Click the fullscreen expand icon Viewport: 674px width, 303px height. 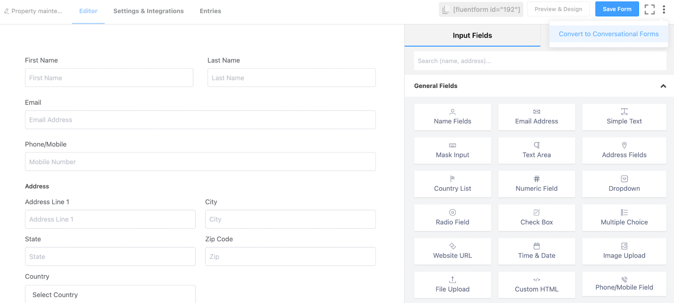pos(650,9)
